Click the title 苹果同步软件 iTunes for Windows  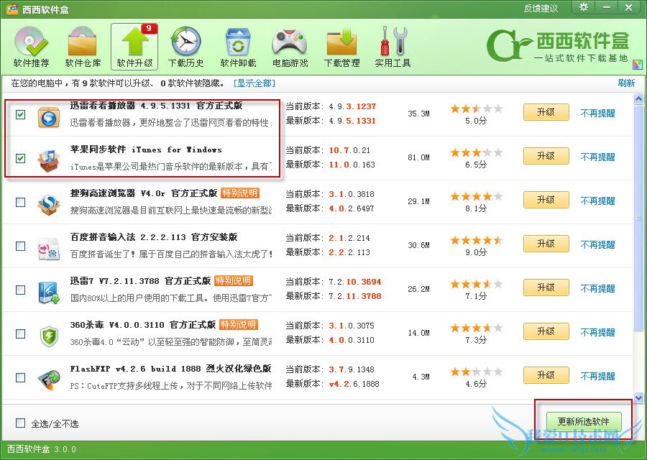(146, 149)
